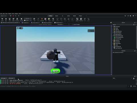
Task: Open the Explorer panel toggle icon in ribbon
Action: click(77, 19)
